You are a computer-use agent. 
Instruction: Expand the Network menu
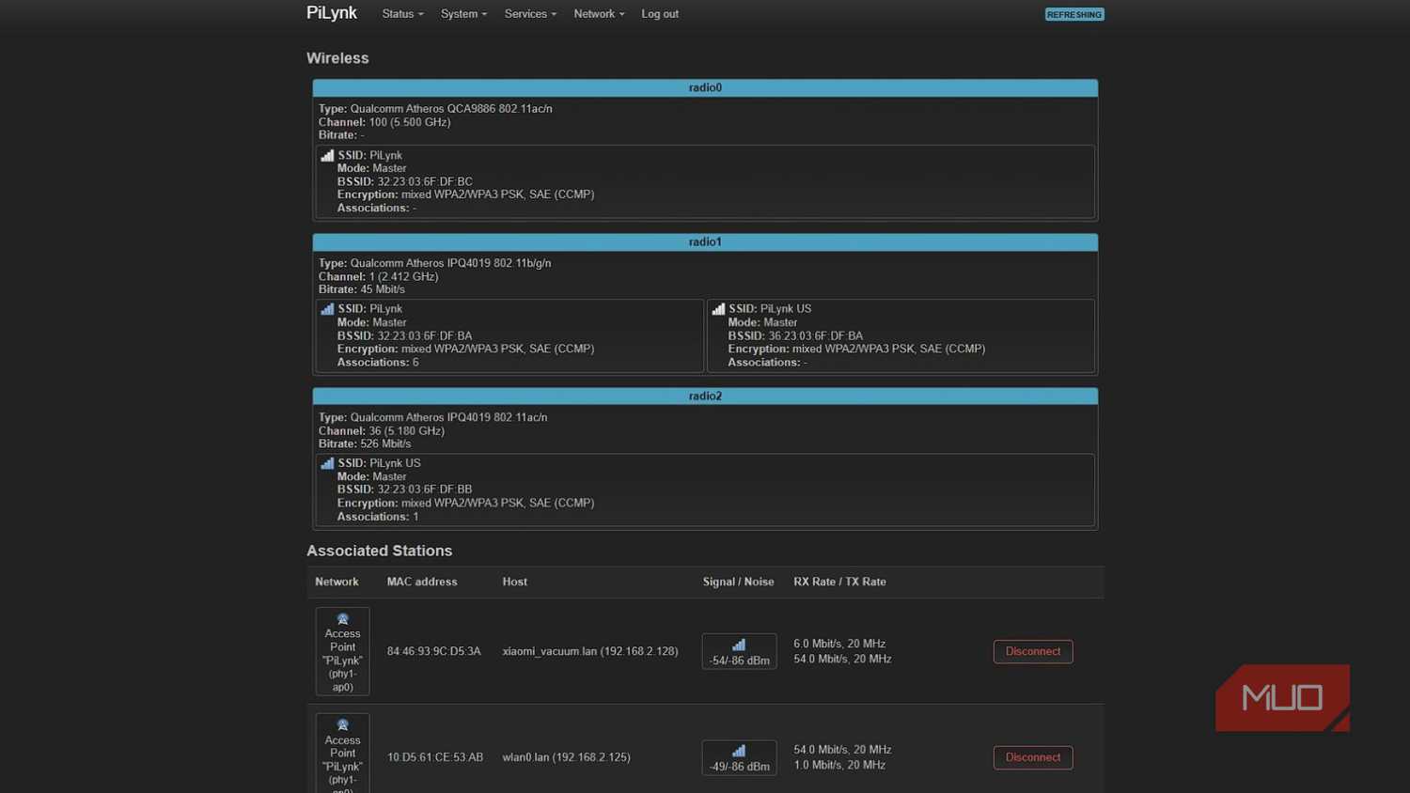[599, 14]
